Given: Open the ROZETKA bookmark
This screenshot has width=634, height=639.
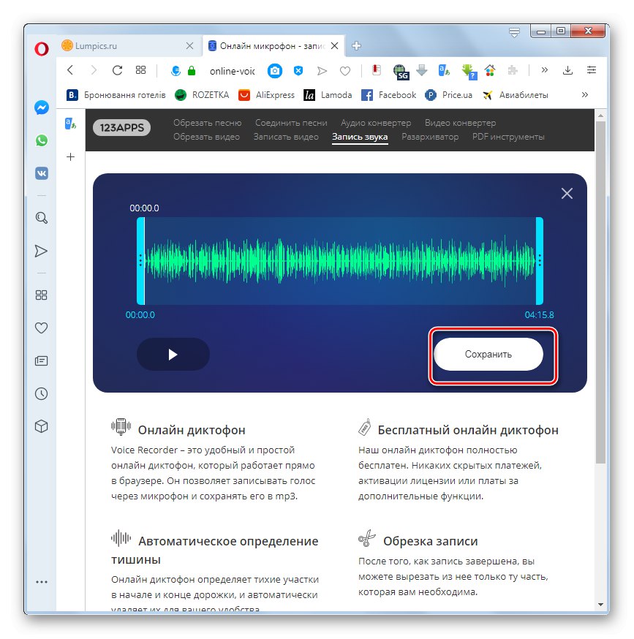Looking at the screenshot, I should pyautogui.click(x=202, y=95).
